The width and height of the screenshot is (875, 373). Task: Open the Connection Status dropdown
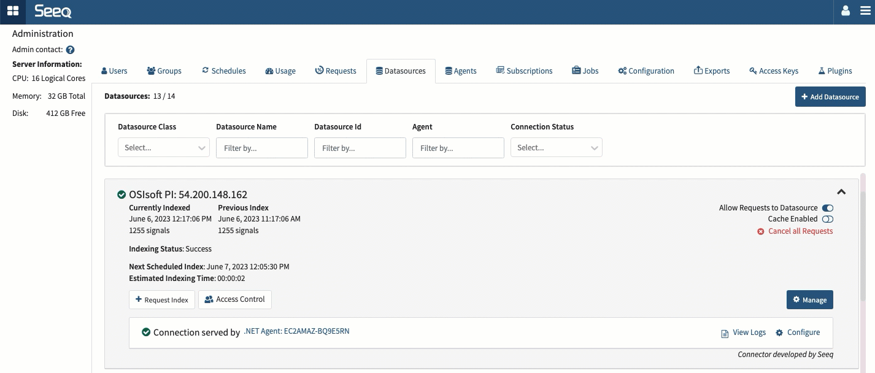click(556, 148)
